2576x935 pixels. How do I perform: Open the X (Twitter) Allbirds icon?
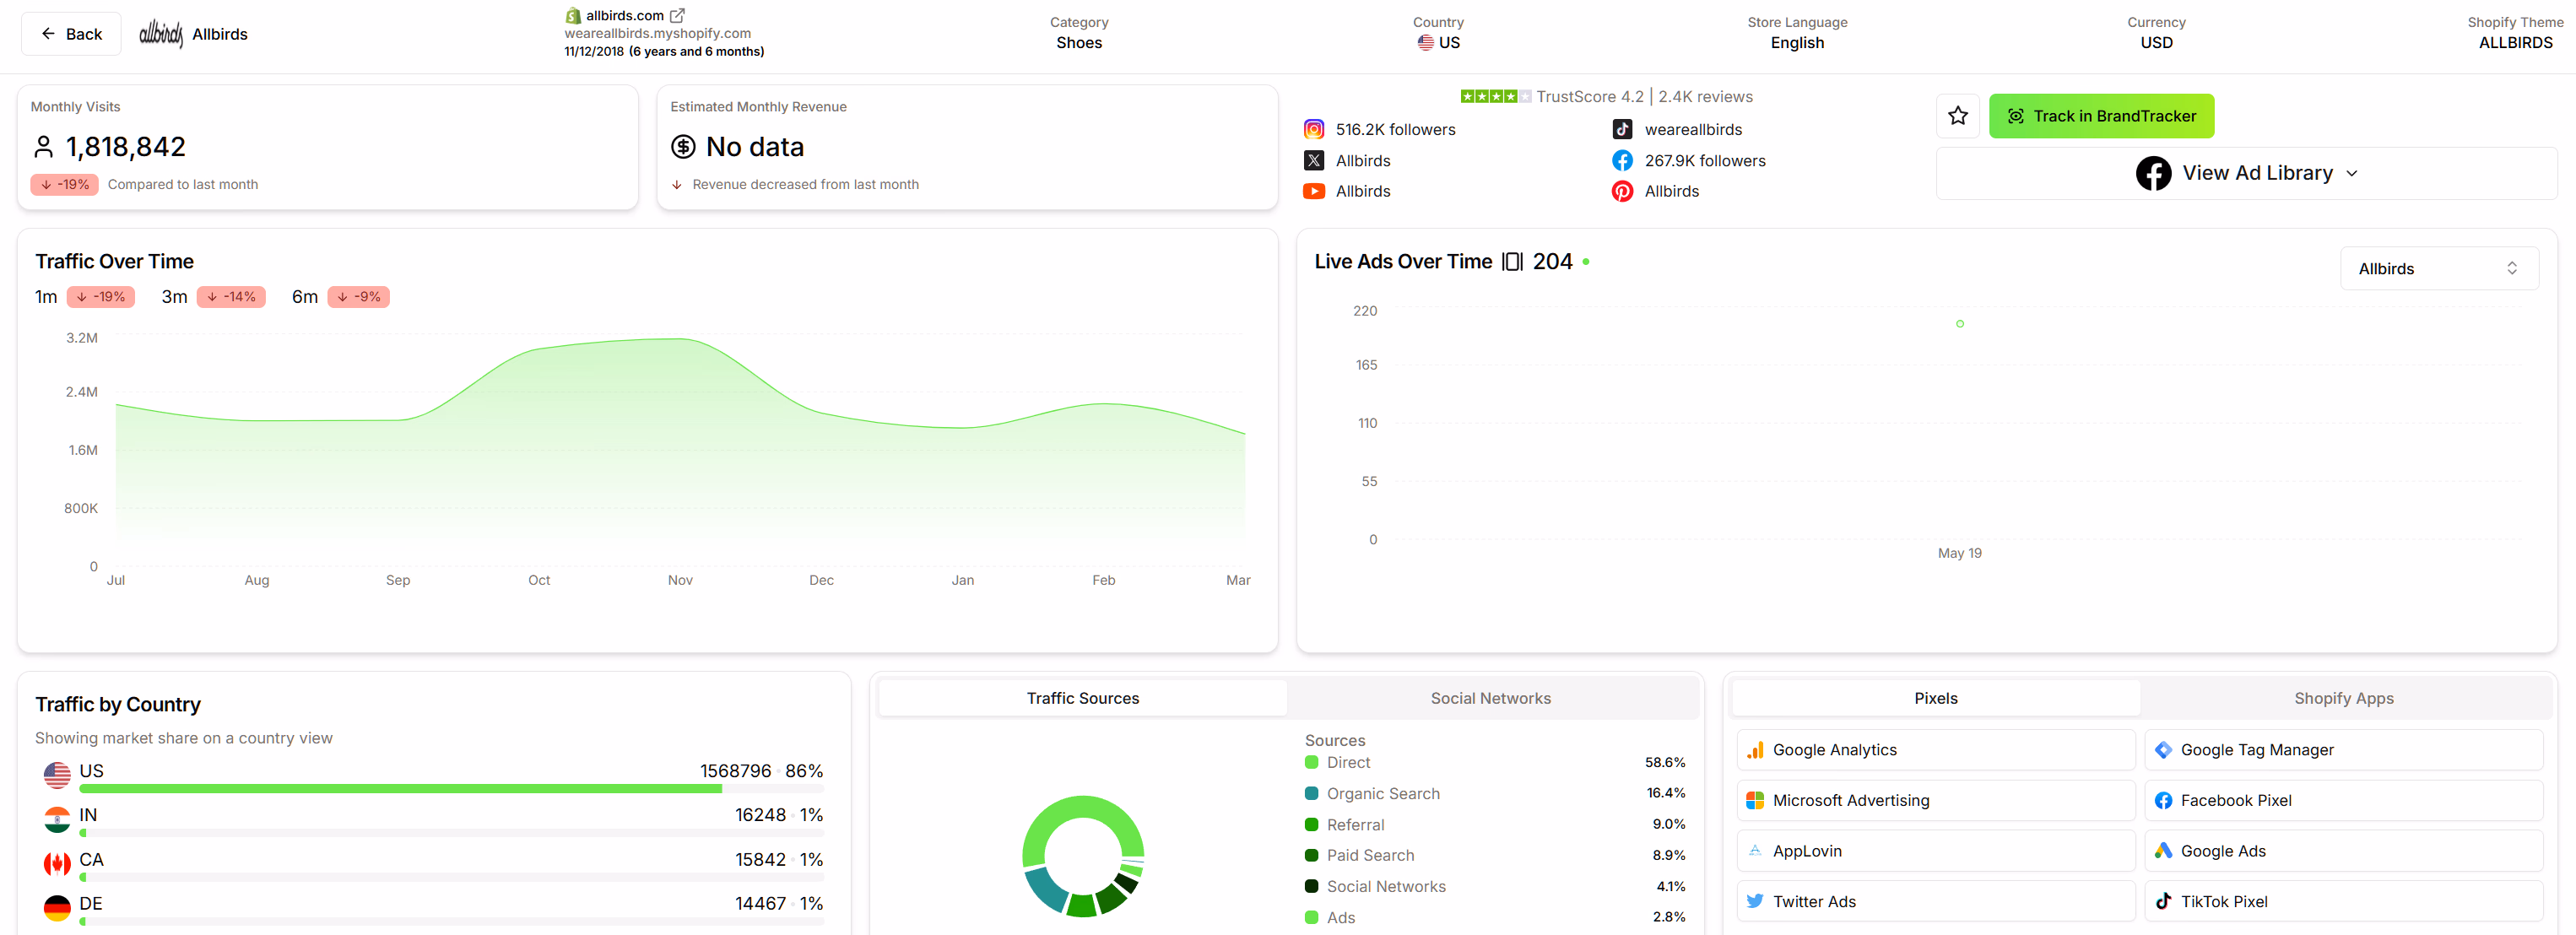1314,161
